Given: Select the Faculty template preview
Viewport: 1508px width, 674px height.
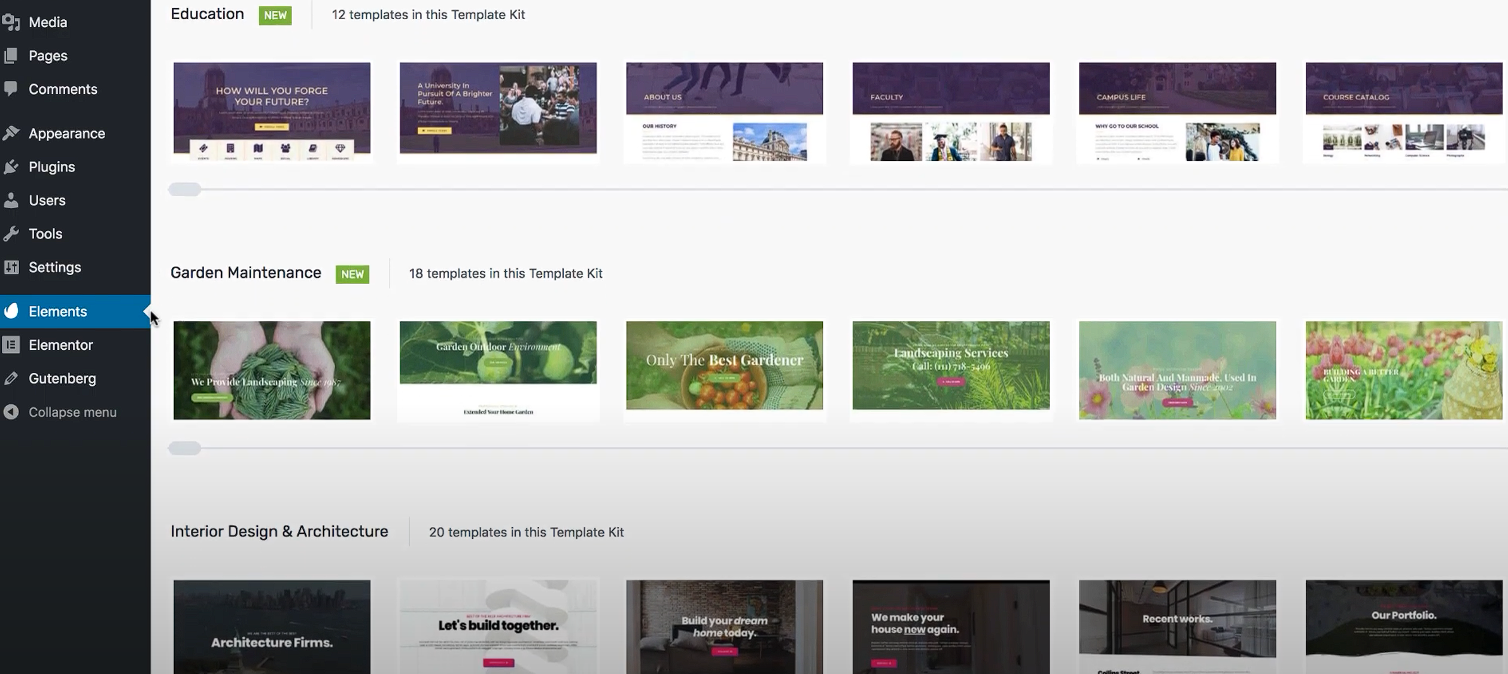Looking at the screenshot, I should [x=950, y=112].
